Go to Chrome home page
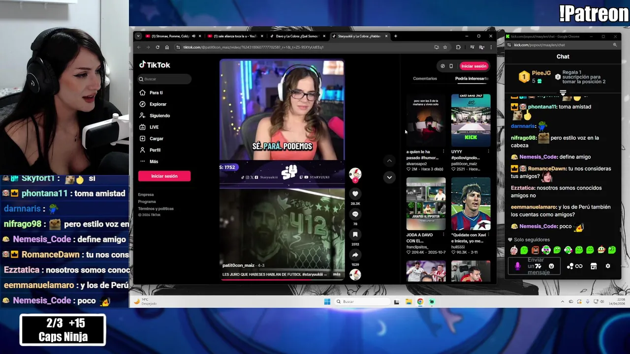The image size is (630, 354). click(x=167, y=47)
